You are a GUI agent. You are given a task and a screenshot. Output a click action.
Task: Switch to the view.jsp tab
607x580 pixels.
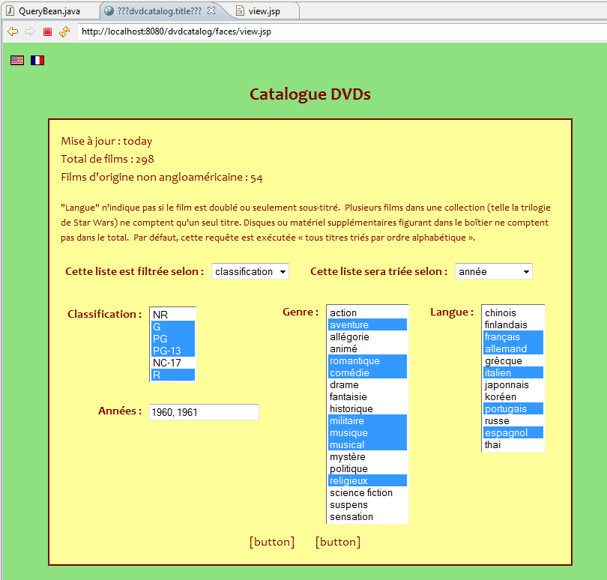(x=264, y=10)
